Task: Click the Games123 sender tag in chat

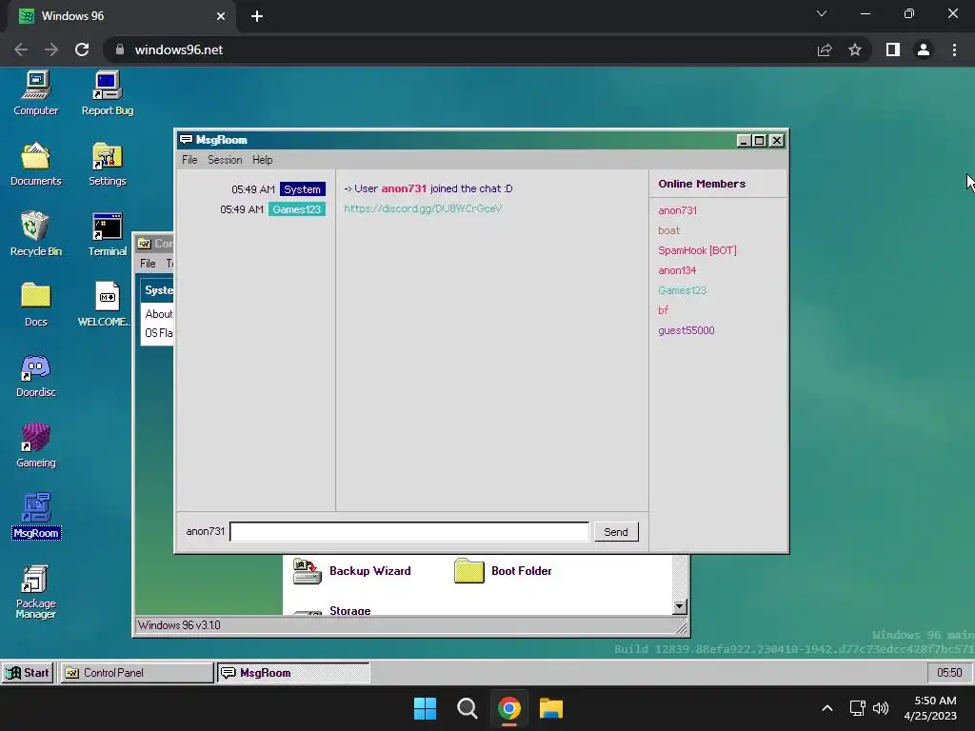Action: click(297, 209)
